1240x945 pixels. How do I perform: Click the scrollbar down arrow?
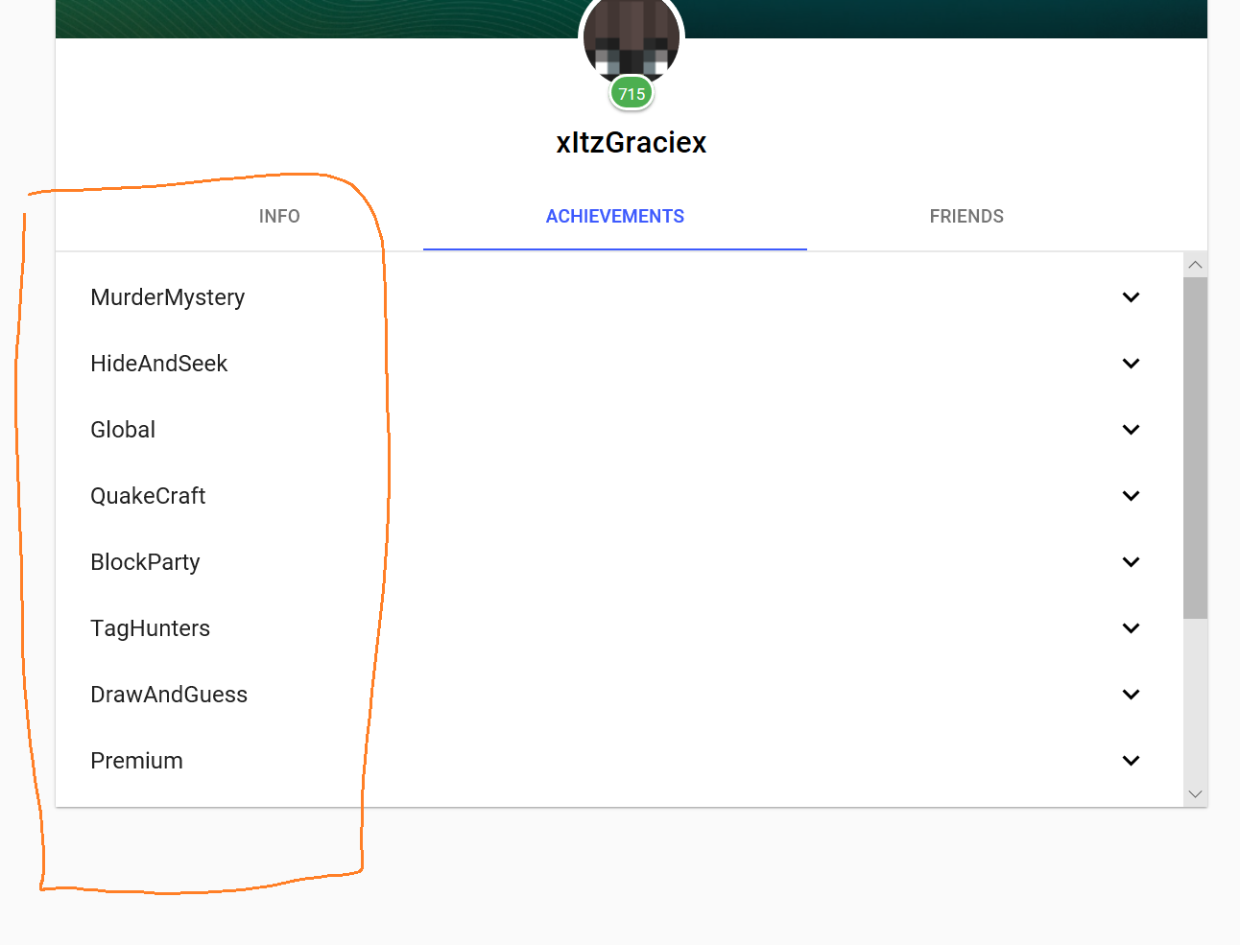(x=1195, y=794)
